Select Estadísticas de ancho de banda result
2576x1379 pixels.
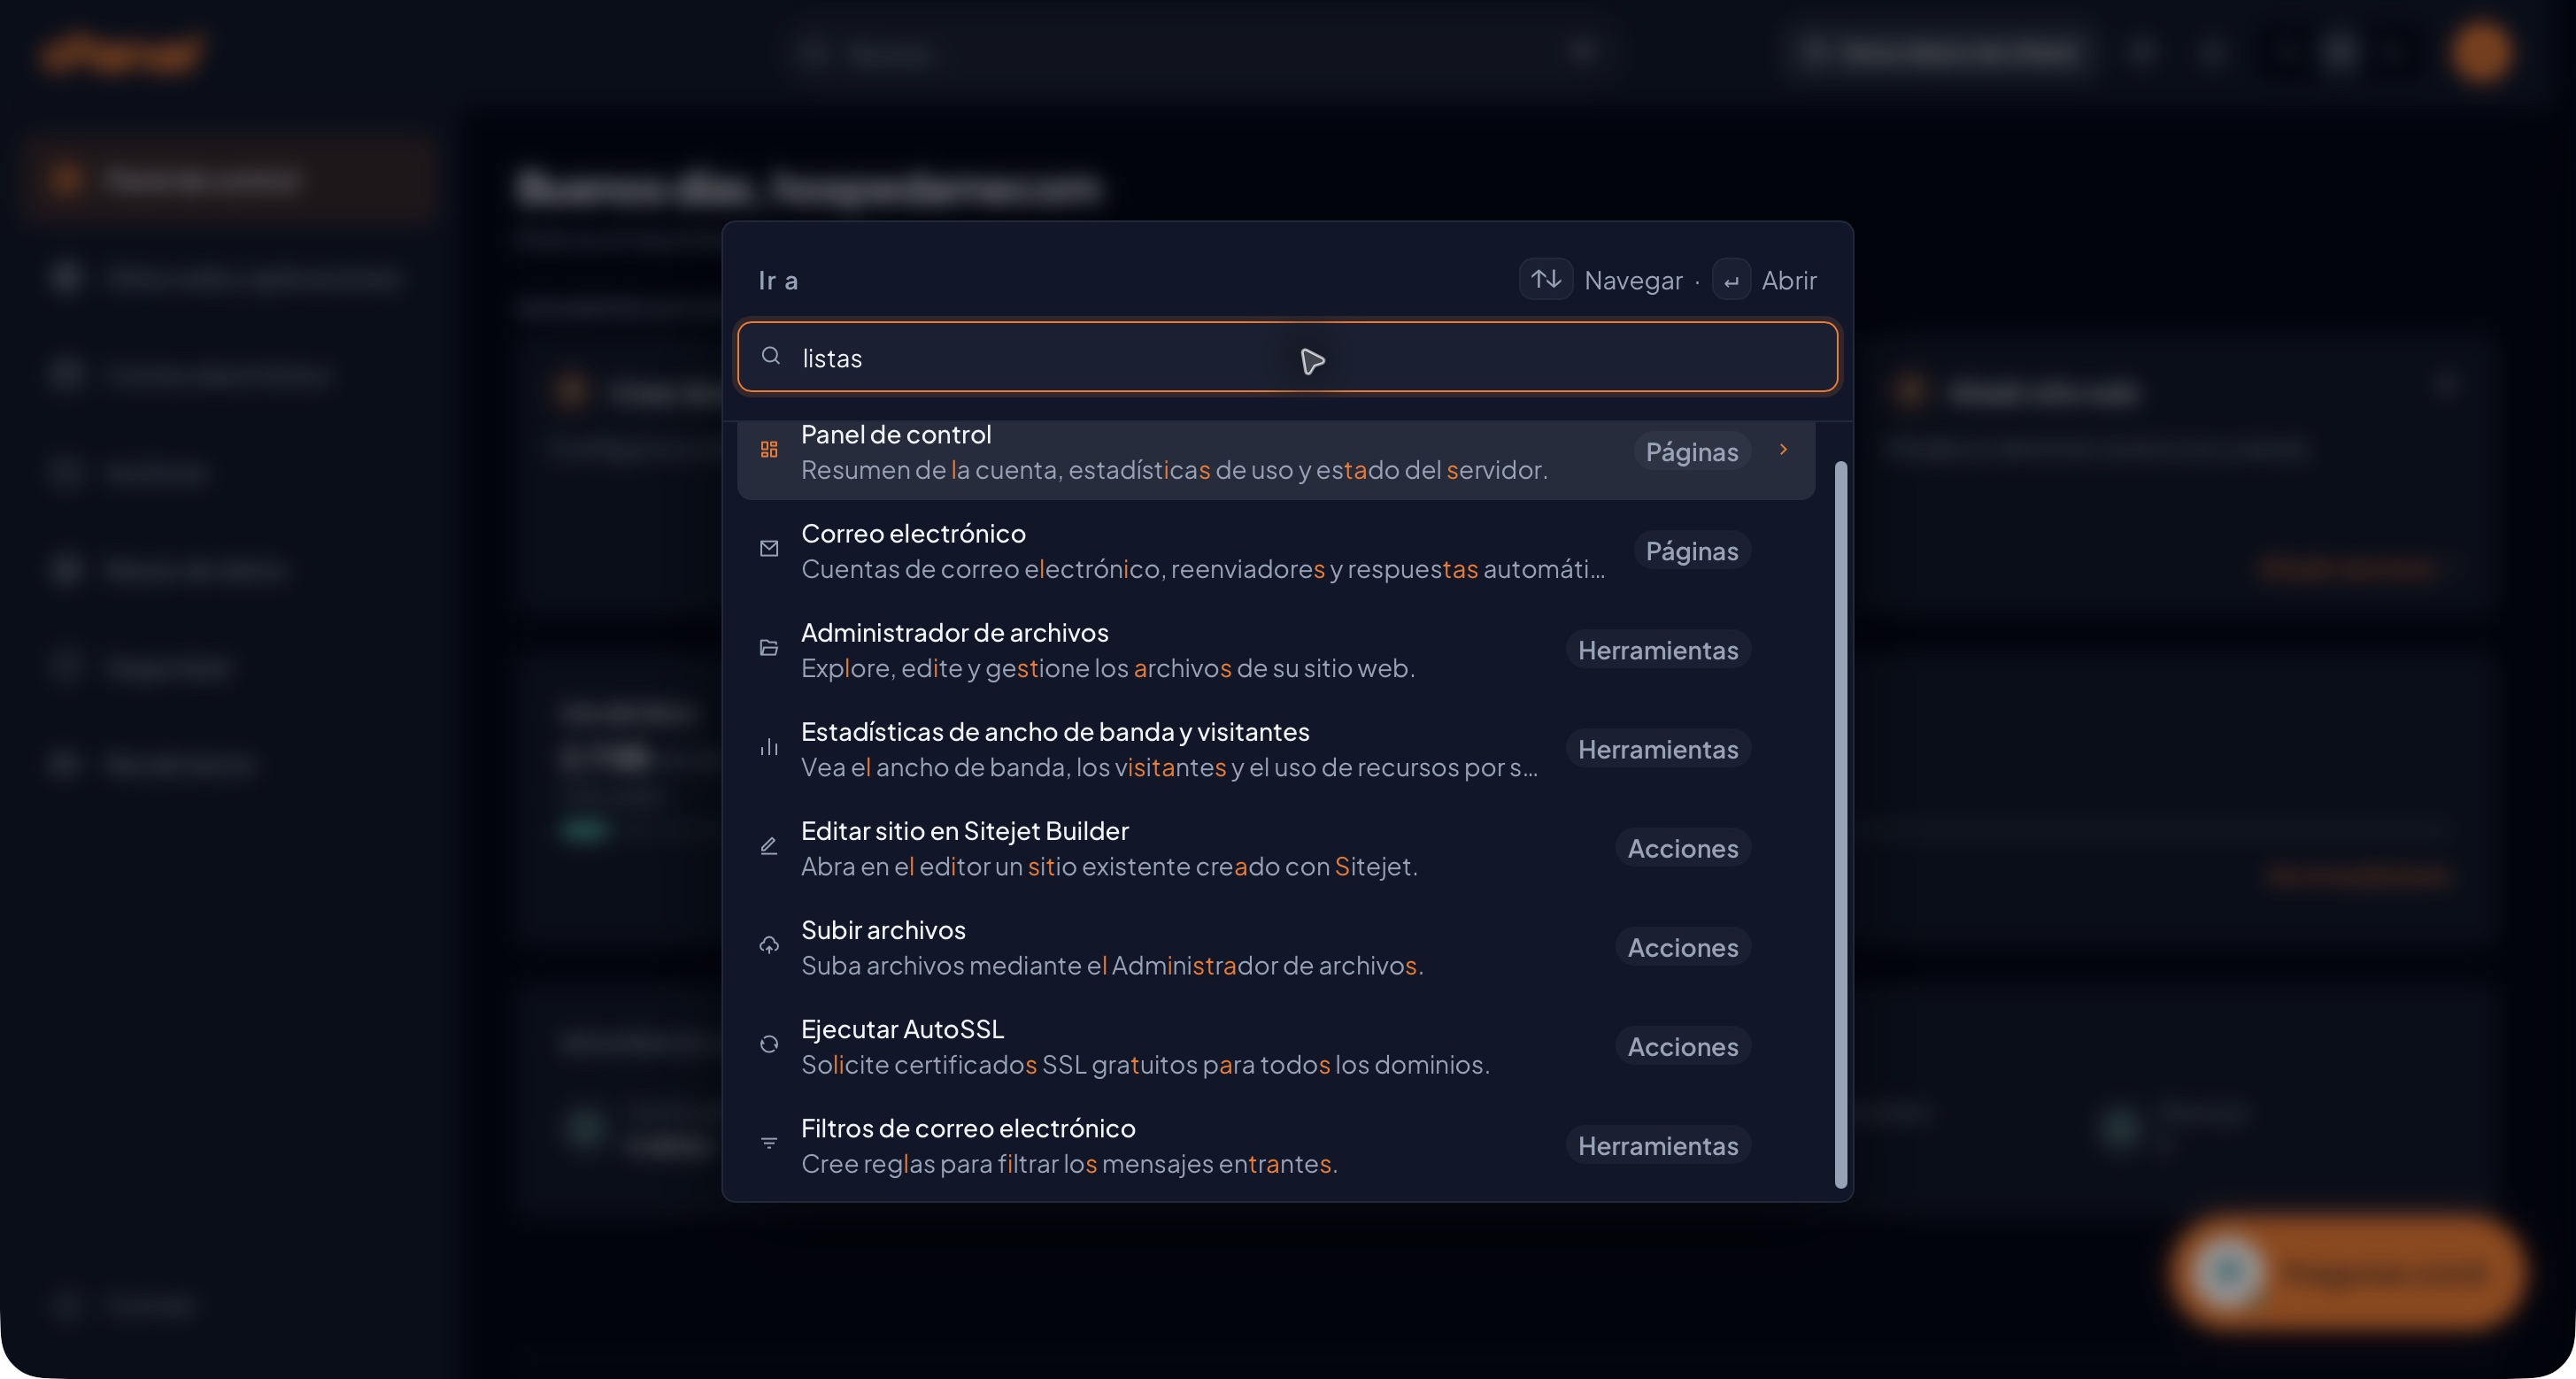(x=1276, y=749)
